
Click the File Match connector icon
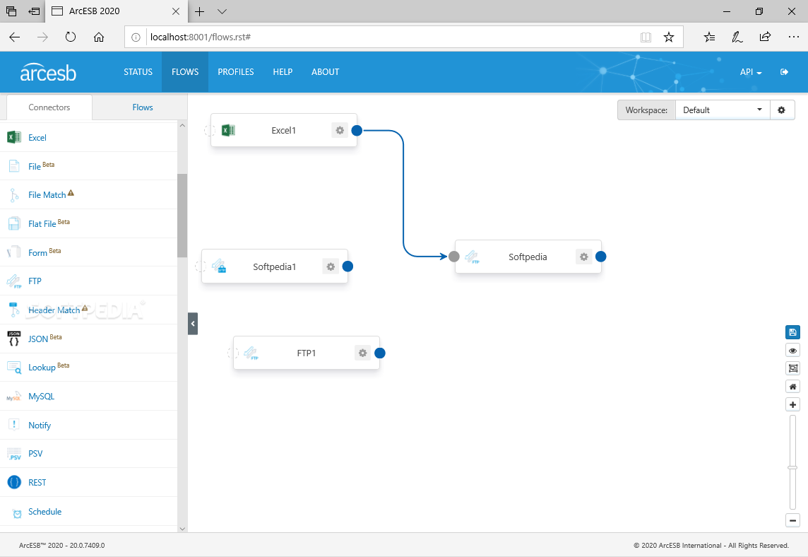click(x=14, y=195)
